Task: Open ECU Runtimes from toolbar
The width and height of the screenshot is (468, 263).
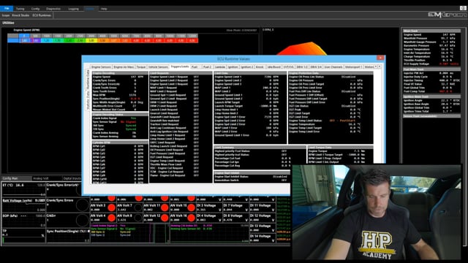Action: 42,15
